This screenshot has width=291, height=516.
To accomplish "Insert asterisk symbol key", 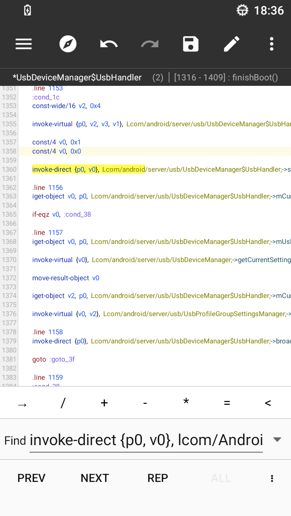I will 186,402.
